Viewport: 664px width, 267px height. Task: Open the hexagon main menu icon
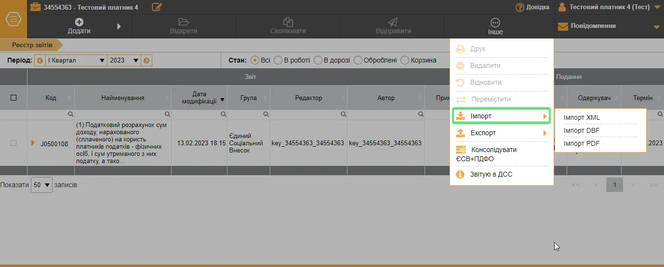13,20
